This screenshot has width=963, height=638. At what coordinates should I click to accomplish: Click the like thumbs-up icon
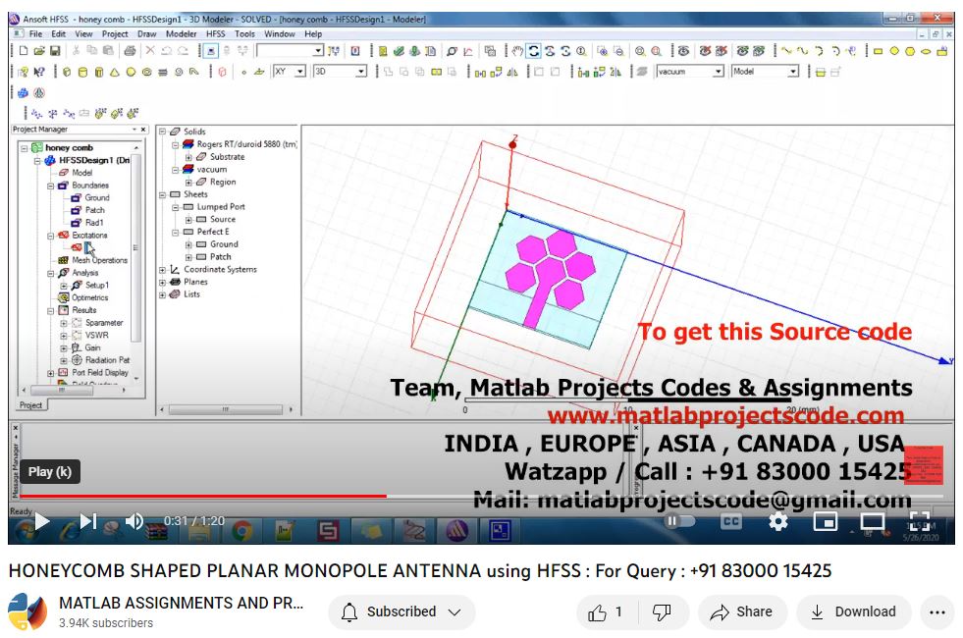tap(598, 612)
